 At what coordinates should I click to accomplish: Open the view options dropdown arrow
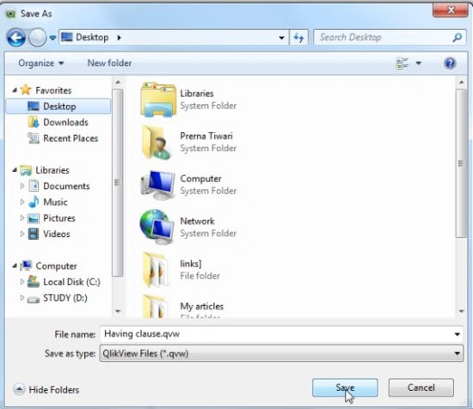click(419, 64)
